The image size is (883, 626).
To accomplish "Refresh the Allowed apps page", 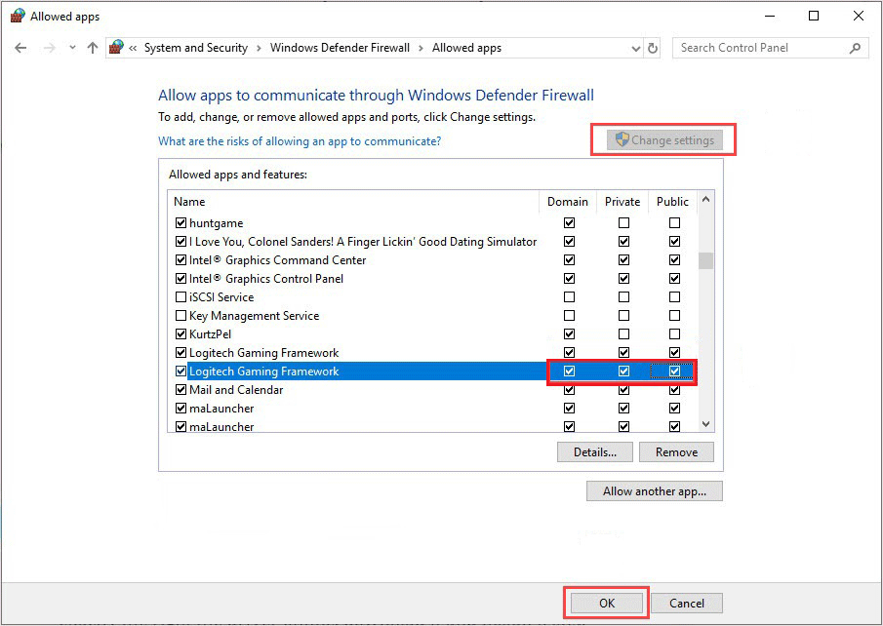I will (x=653, y=48).
